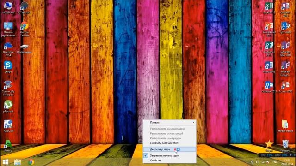Open Outlook 2013 desktop shortcut

point(269,87)
